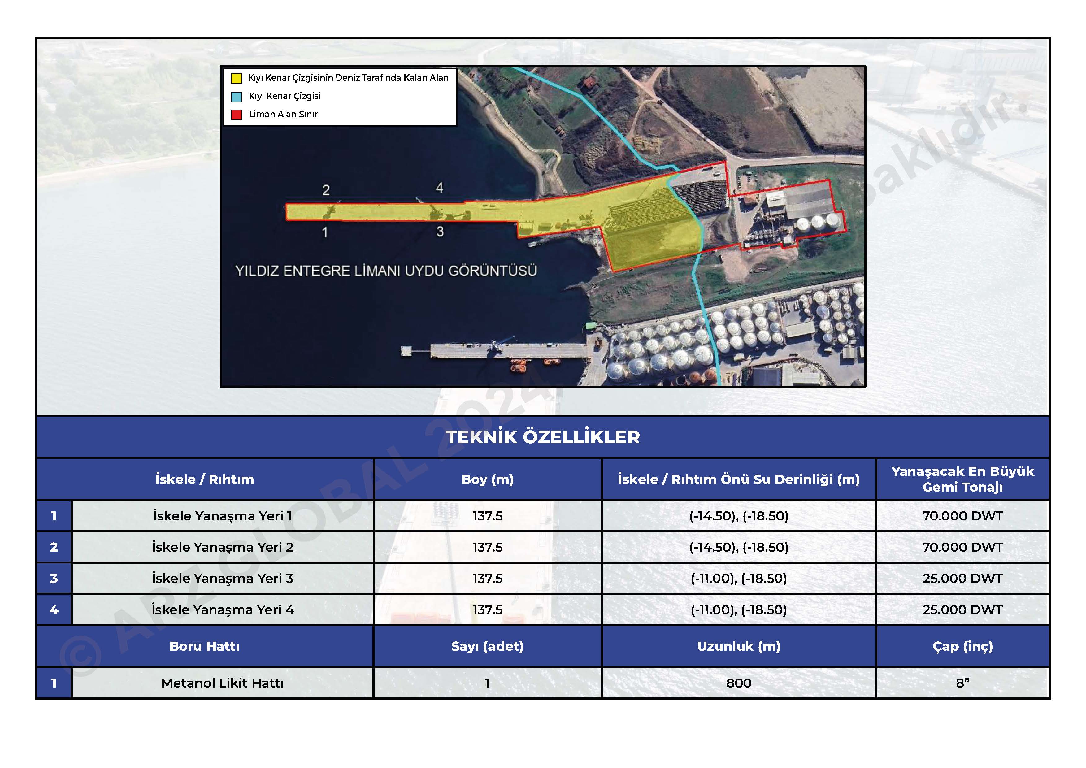Click the 137.5 length for Yanaşma Yeri 2
The width and height of the screenshot is (1086, 768).
[488, 547]
